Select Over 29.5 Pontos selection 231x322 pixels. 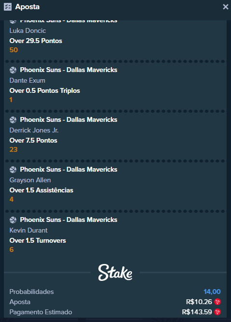(x=36, y=41)
